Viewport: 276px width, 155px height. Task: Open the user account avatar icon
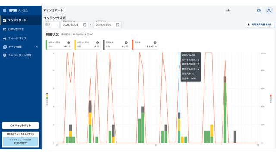pyautogui.click(x=269, y=10)
